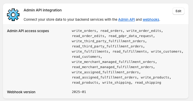
Task: Click the Admin API access scopes label
Action: tap(28, 31)
